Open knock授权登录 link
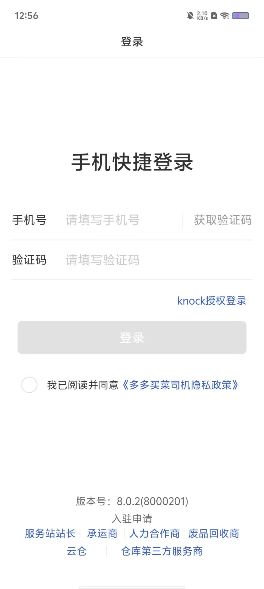The image size is (264, 589). tap(212, 301)
